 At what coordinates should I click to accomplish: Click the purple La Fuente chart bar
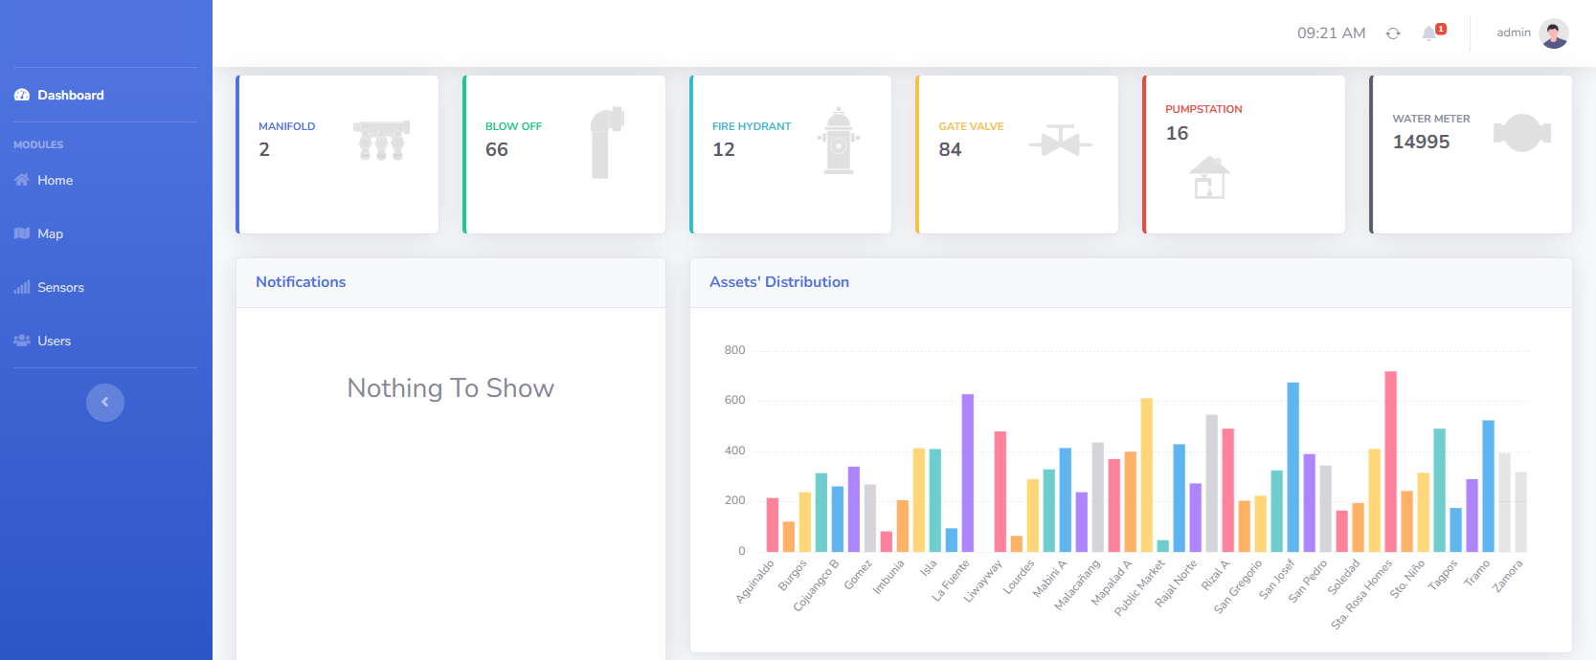[967, 473]
